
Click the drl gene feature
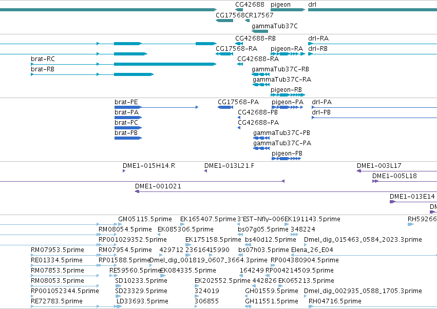[372, 10]
